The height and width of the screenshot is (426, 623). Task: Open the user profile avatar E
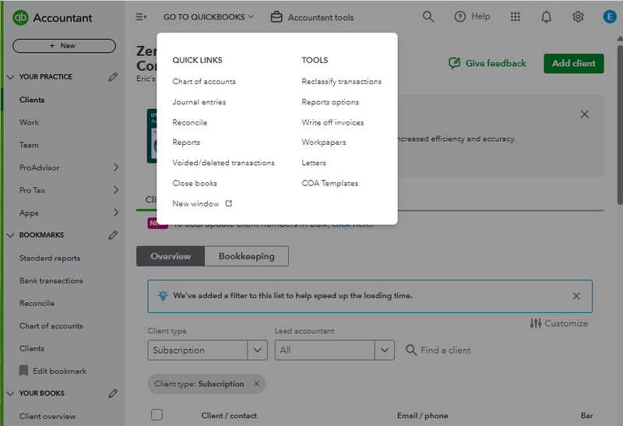[610, 16]
